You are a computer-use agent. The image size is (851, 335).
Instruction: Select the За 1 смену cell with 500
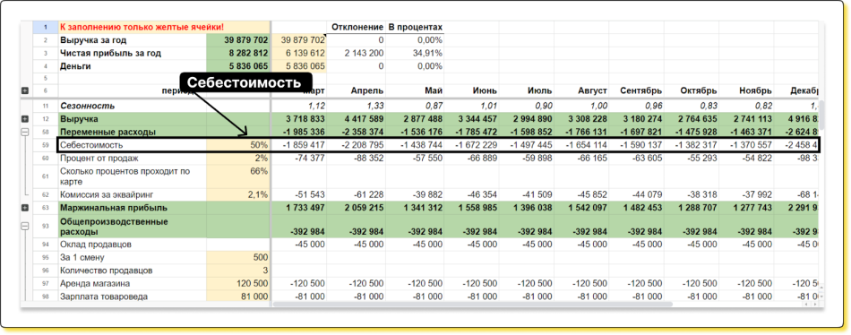237,257
